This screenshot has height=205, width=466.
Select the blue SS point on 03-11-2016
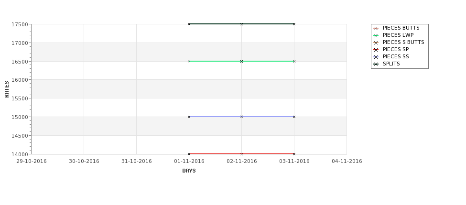294,117
